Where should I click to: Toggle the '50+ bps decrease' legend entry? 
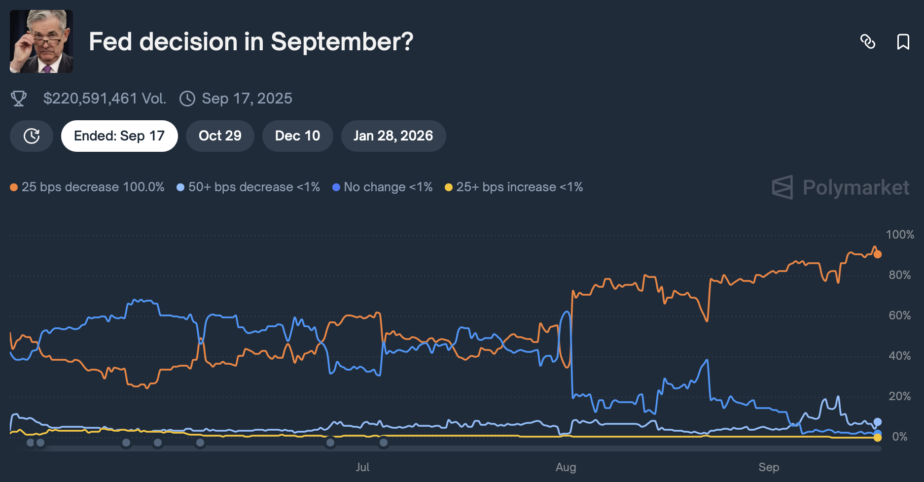point(249,187)
